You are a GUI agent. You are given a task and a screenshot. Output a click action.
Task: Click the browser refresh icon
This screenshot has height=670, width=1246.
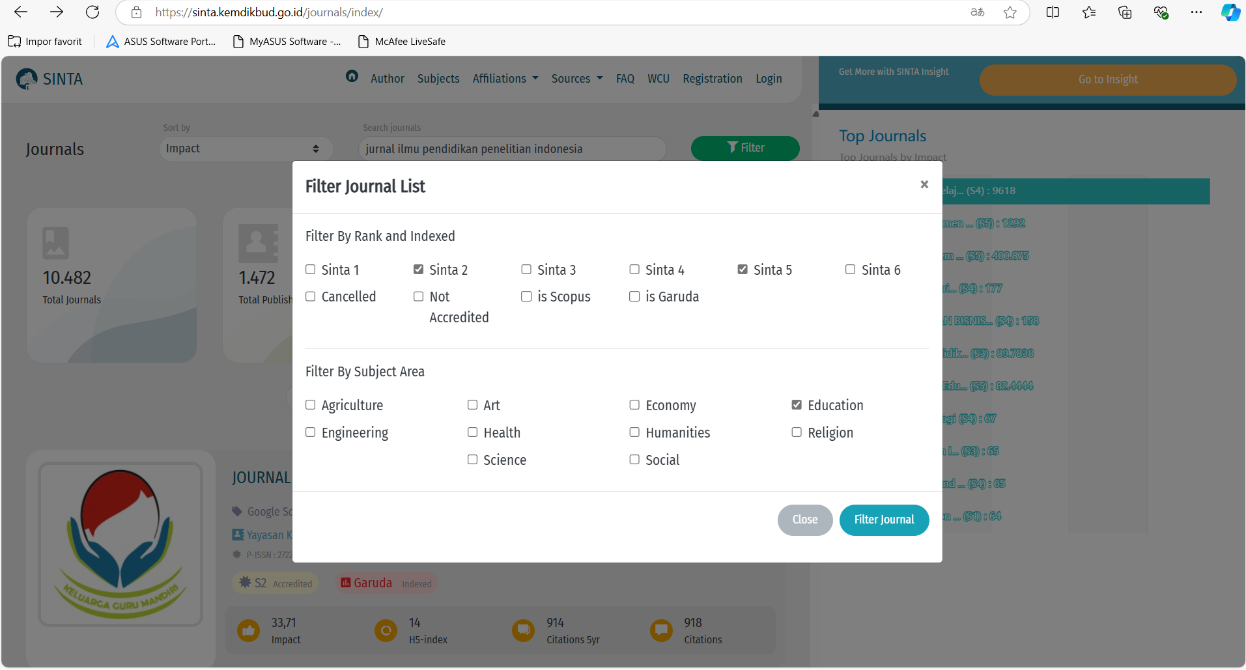point(92,12)
